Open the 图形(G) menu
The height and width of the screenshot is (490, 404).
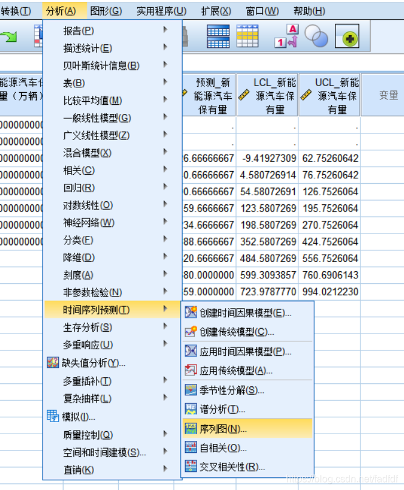tap(106, 11)
